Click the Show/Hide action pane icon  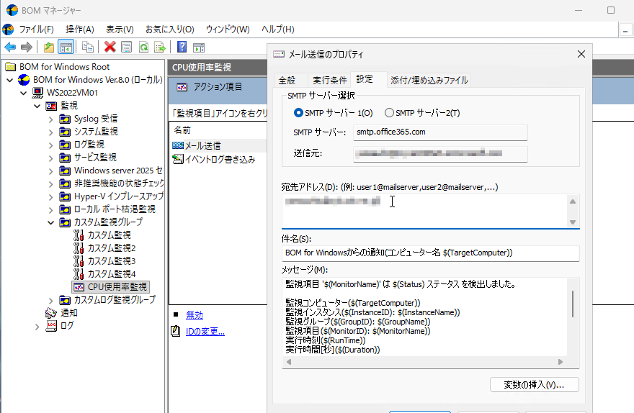point(199,47)
